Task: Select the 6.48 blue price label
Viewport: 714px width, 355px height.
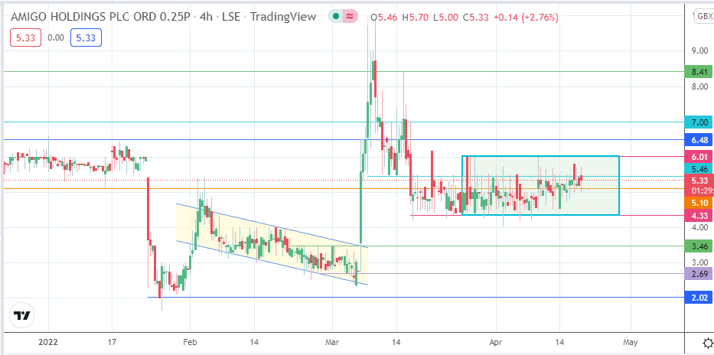Action: pos(699,140)
